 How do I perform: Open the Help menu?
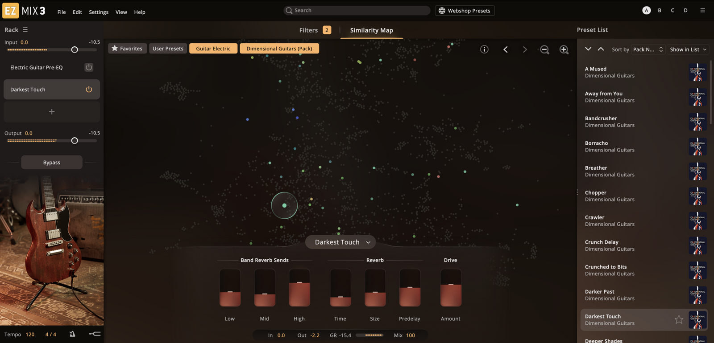(140, 12)
